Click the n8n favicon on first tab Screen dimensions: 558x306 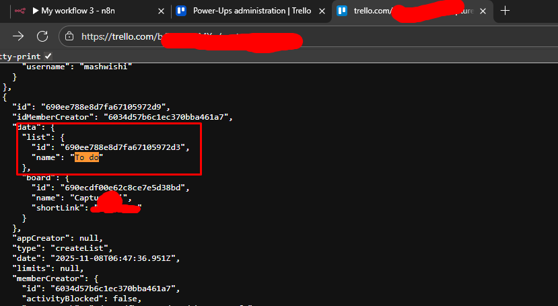pos(20,11)
